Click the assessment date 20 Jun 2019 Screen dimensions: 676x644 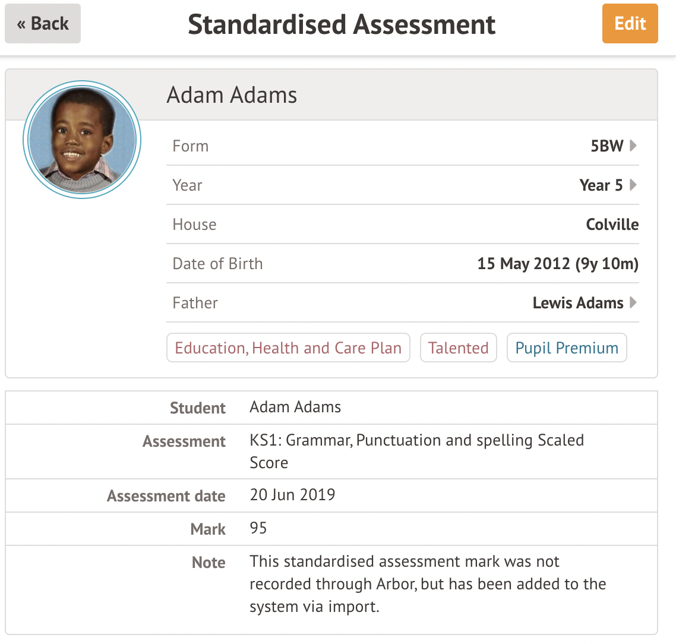[292, 495]
